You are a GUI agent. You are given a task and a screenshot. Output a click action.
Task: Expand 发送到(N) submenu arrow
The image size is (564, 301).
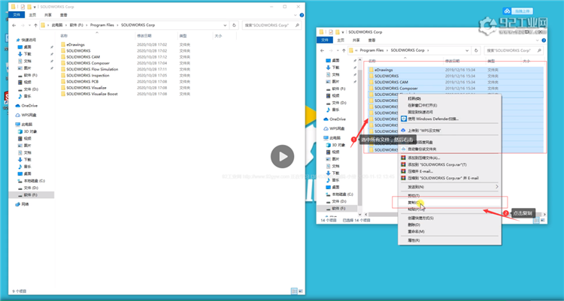(497, 187)
